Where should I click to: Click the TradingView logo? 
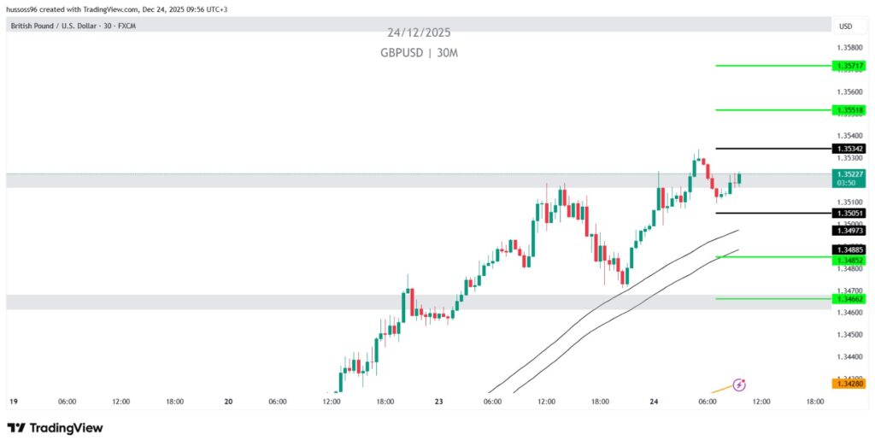[x=55, y=427]
